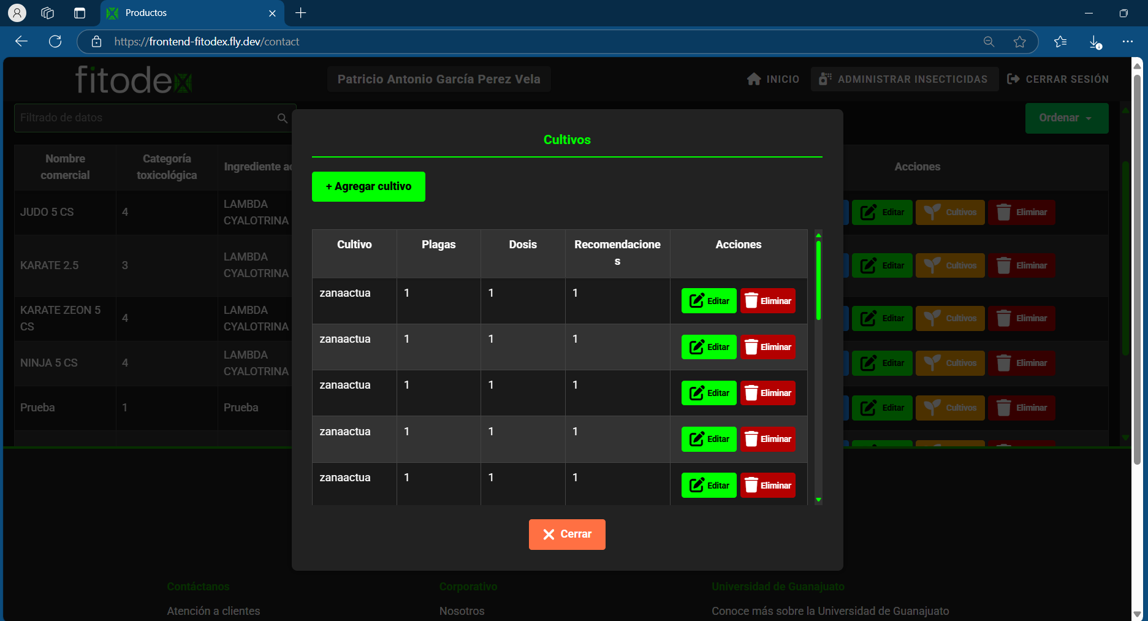Viewport: 1148px width, 621px height.
Task: Open the Nosotros footer link
Action: (462, 611)
